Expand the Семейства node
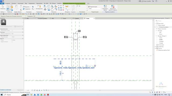 [x=155, y=47]
